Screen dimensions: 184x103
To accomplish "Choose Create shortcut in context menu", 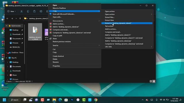I will [x=75, y=56].
